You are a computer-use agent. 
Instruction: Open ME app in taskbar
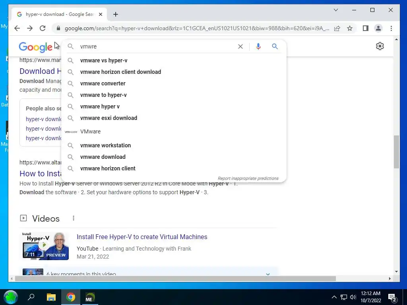[x=90, y=297]
